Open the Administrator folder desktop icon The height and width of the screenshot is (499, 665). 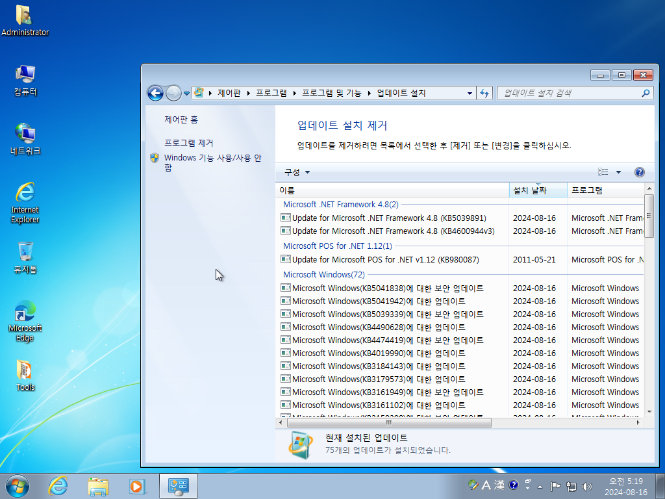coord(25,20)
